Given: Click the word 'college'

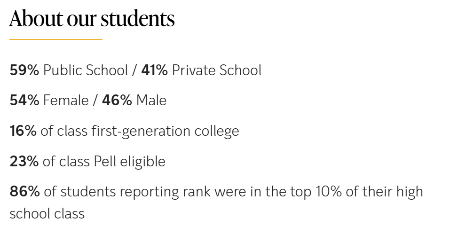Looking at the screenshot, I should pos(220,131).
